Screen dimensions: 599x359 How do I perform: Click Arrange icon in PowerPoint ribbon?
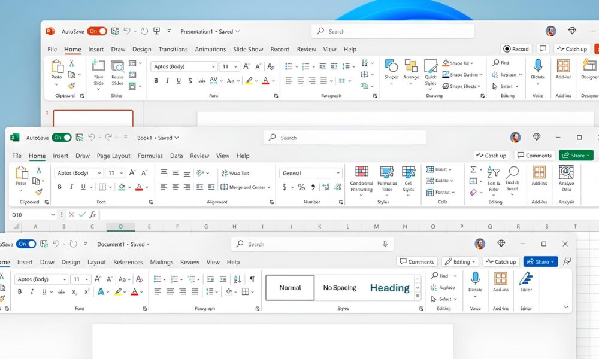click(411, 66)
